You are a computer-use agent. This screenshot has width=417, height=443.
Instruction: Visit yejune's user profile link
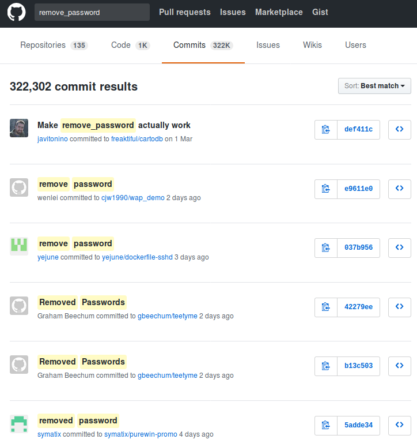(x=48, y=257)
